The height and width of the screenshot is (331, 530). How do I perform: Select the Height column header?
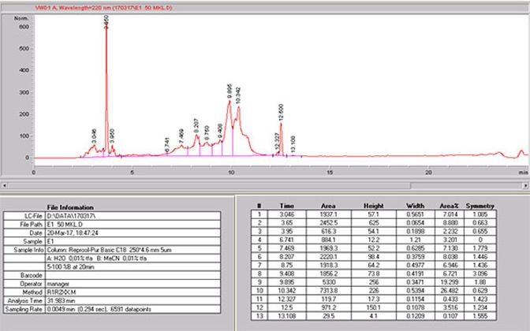click(x=374, y=206)
